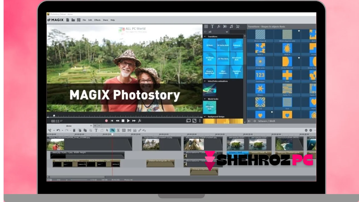Click the fast forward playback button
This screenshot has width=359, height=202.
[134, 121]
